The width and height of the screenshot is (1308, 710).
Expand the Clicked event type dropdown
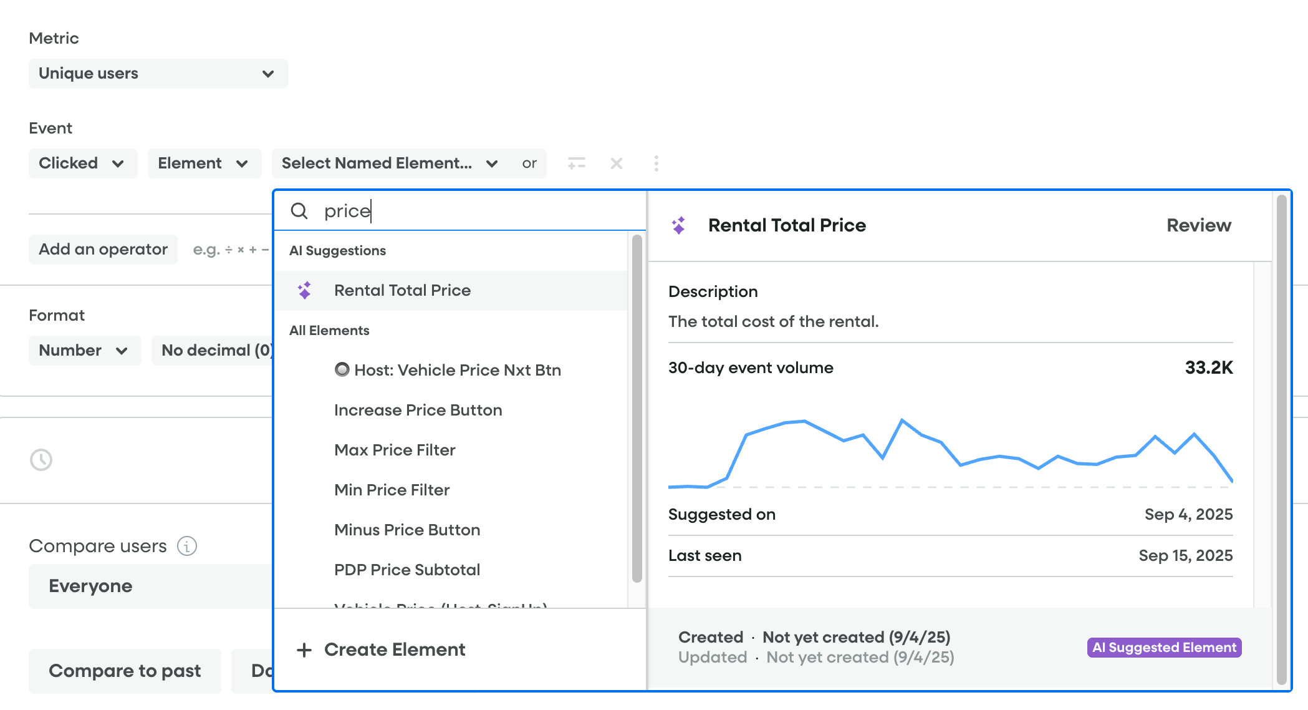click(82, 163)
